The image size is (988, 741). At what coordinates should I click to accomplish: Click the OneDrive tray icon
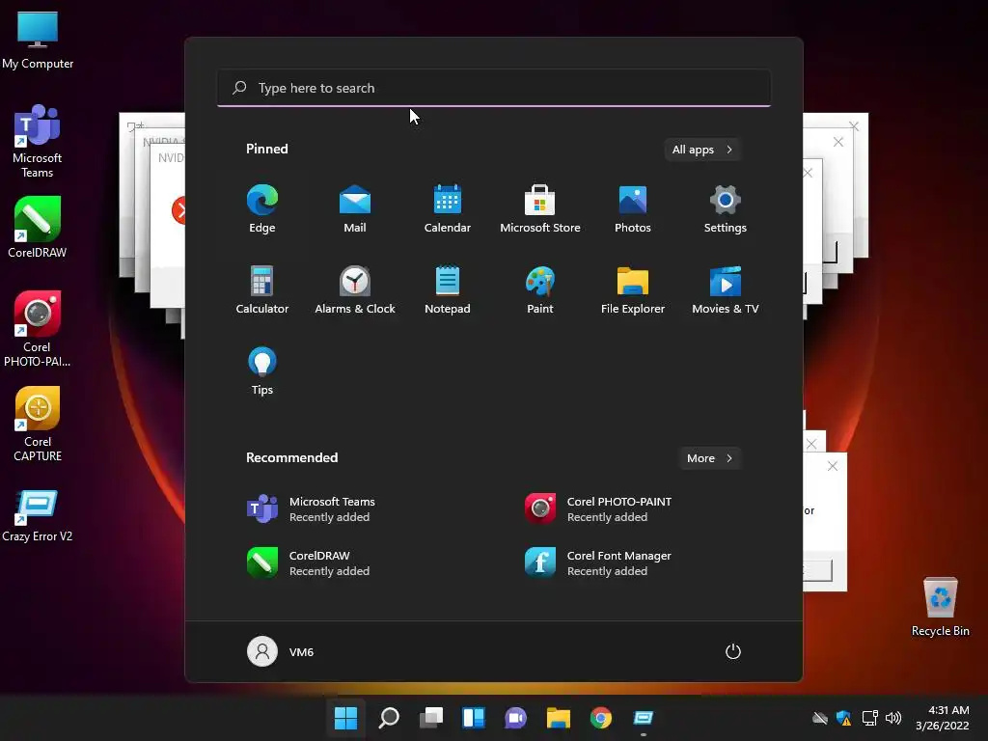820,718
